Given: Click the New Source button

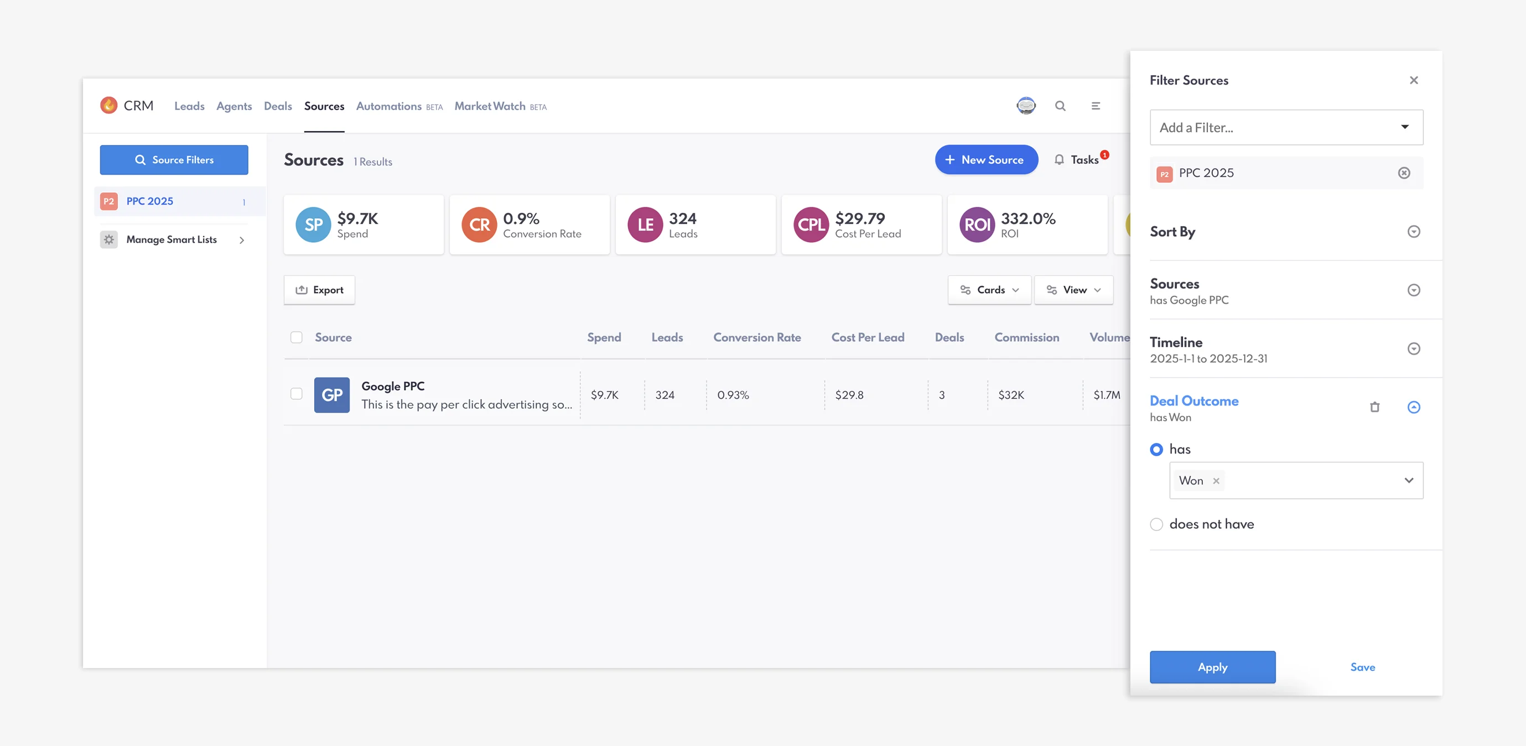Looking at the screenshot, I should click(986, 160).
